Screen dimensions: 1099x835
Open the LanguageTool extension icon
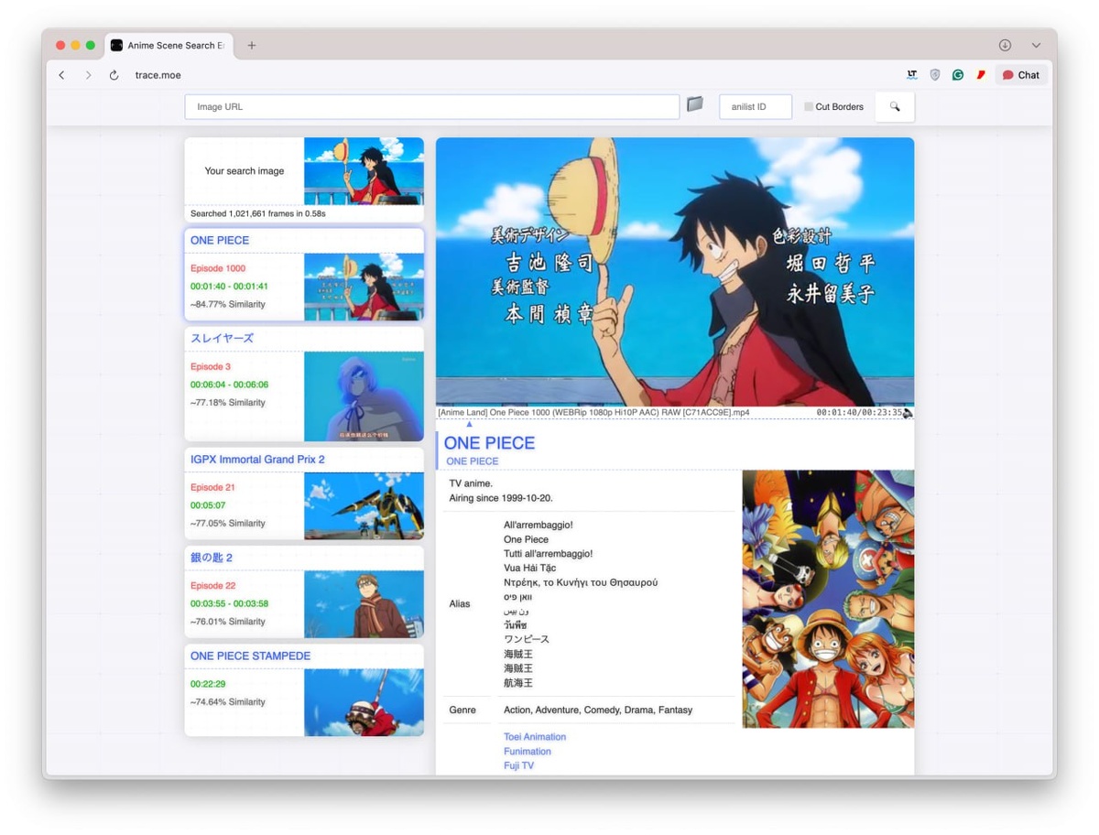coord(912,75)
